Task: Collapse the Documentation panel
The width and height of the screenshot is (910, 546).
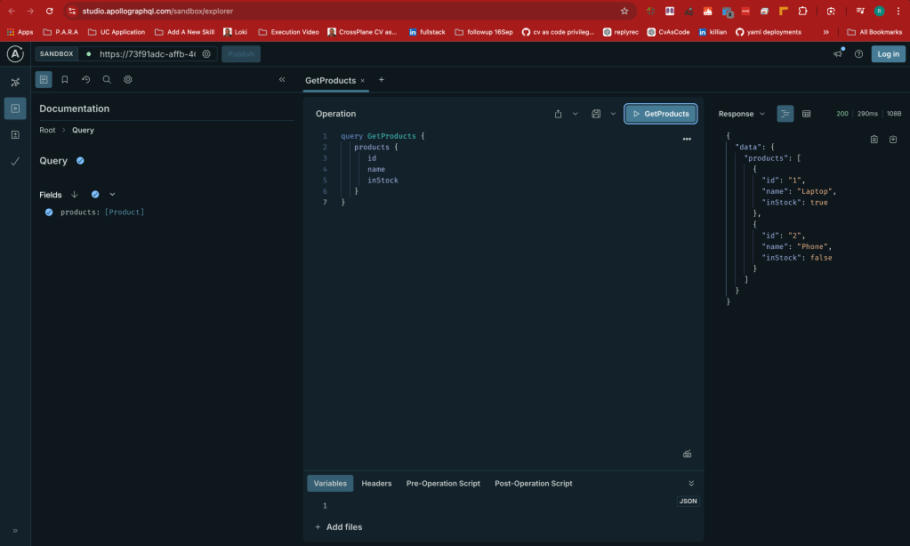Action: pyautogui.click(x=282, y=79)
